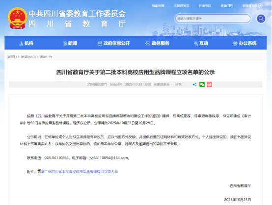Focus the keyword search input field

(213, 19)
